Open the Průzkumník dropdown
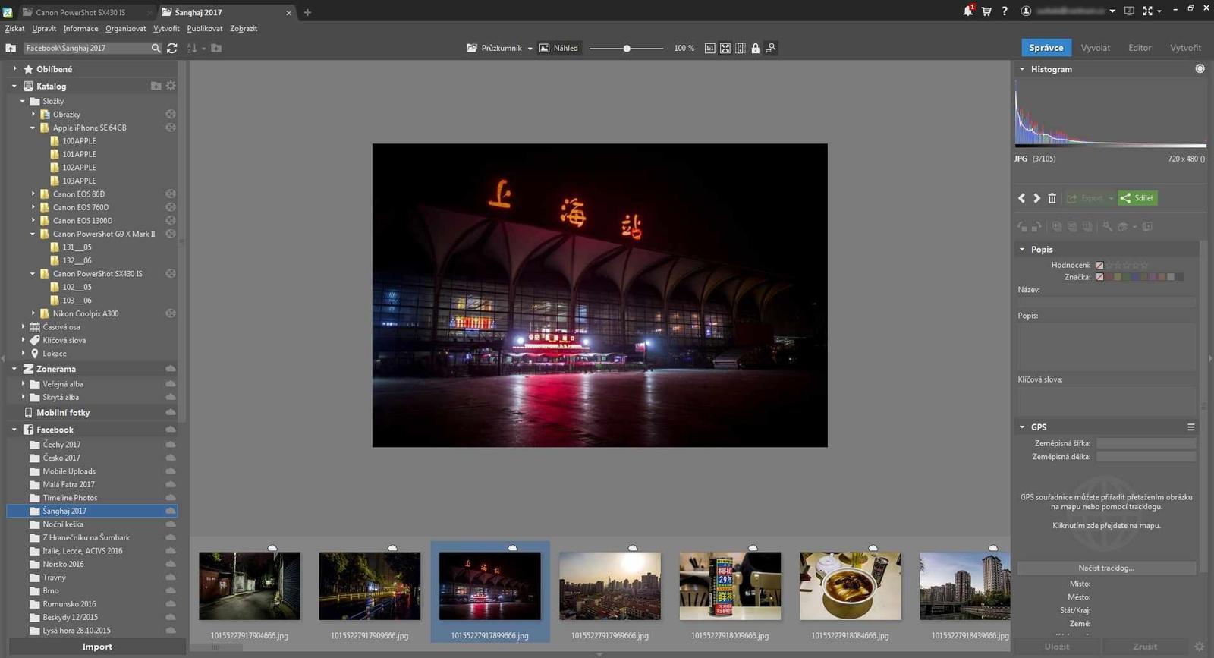The height and width of the screenshot is (658, 1214). tap(499, 48)
